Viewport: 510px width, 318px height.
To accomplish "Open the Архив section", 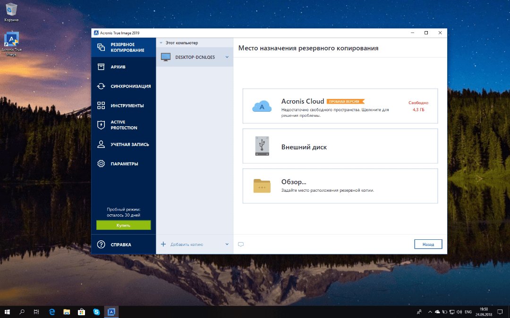I will click(x=124, y=67).
